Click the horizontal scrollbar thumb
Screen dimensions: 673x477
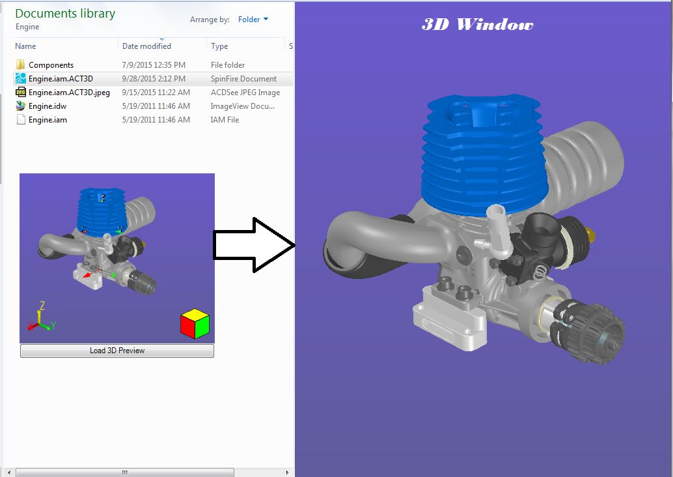point(124,472)
